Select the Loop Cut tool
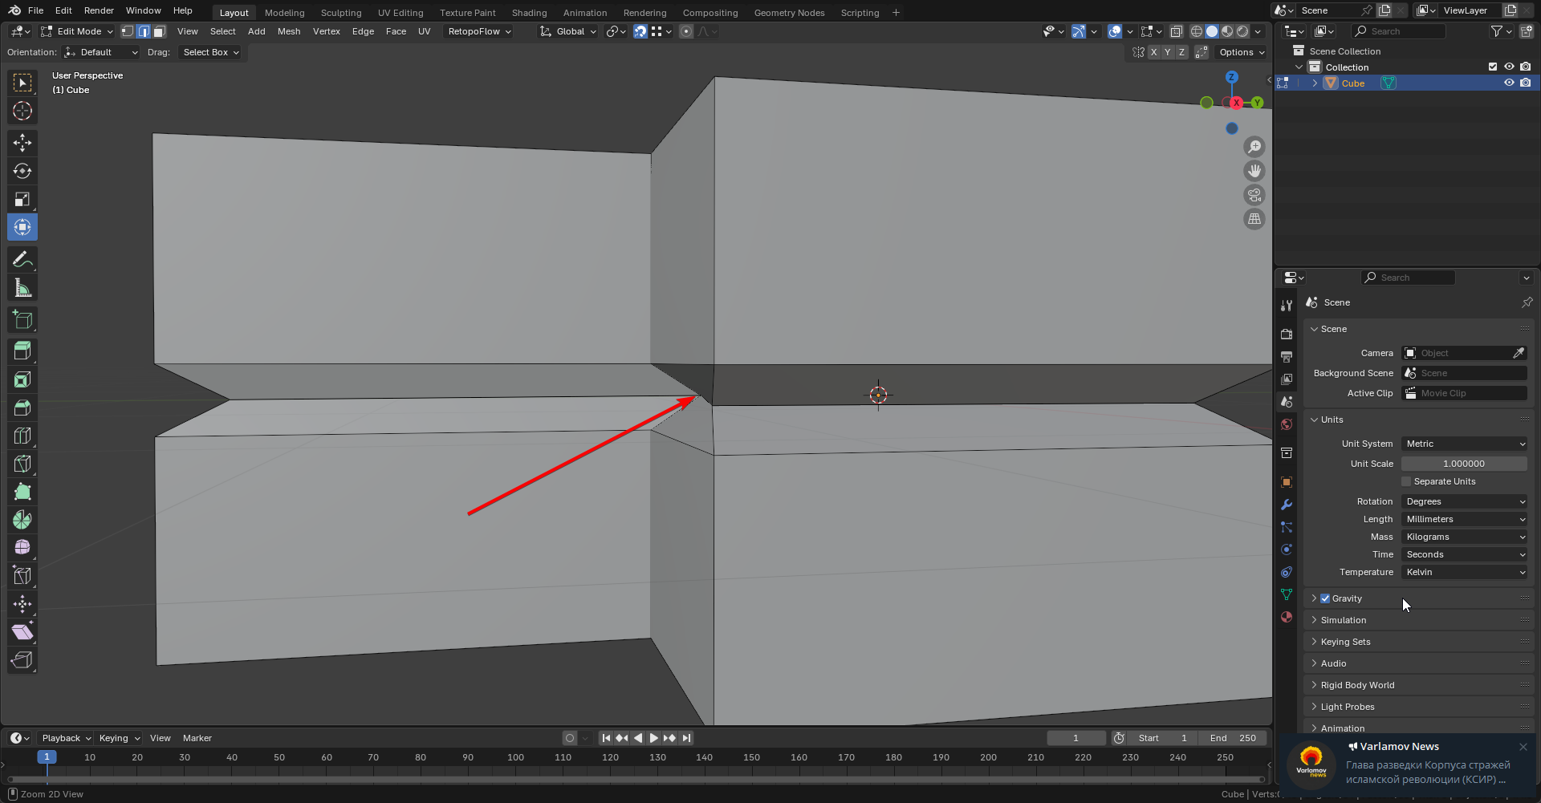The width and height of the screenshot is (1541, 803). coord(22,436)
